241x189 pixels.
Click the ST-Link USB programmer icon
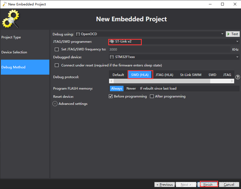coord(112,41)
